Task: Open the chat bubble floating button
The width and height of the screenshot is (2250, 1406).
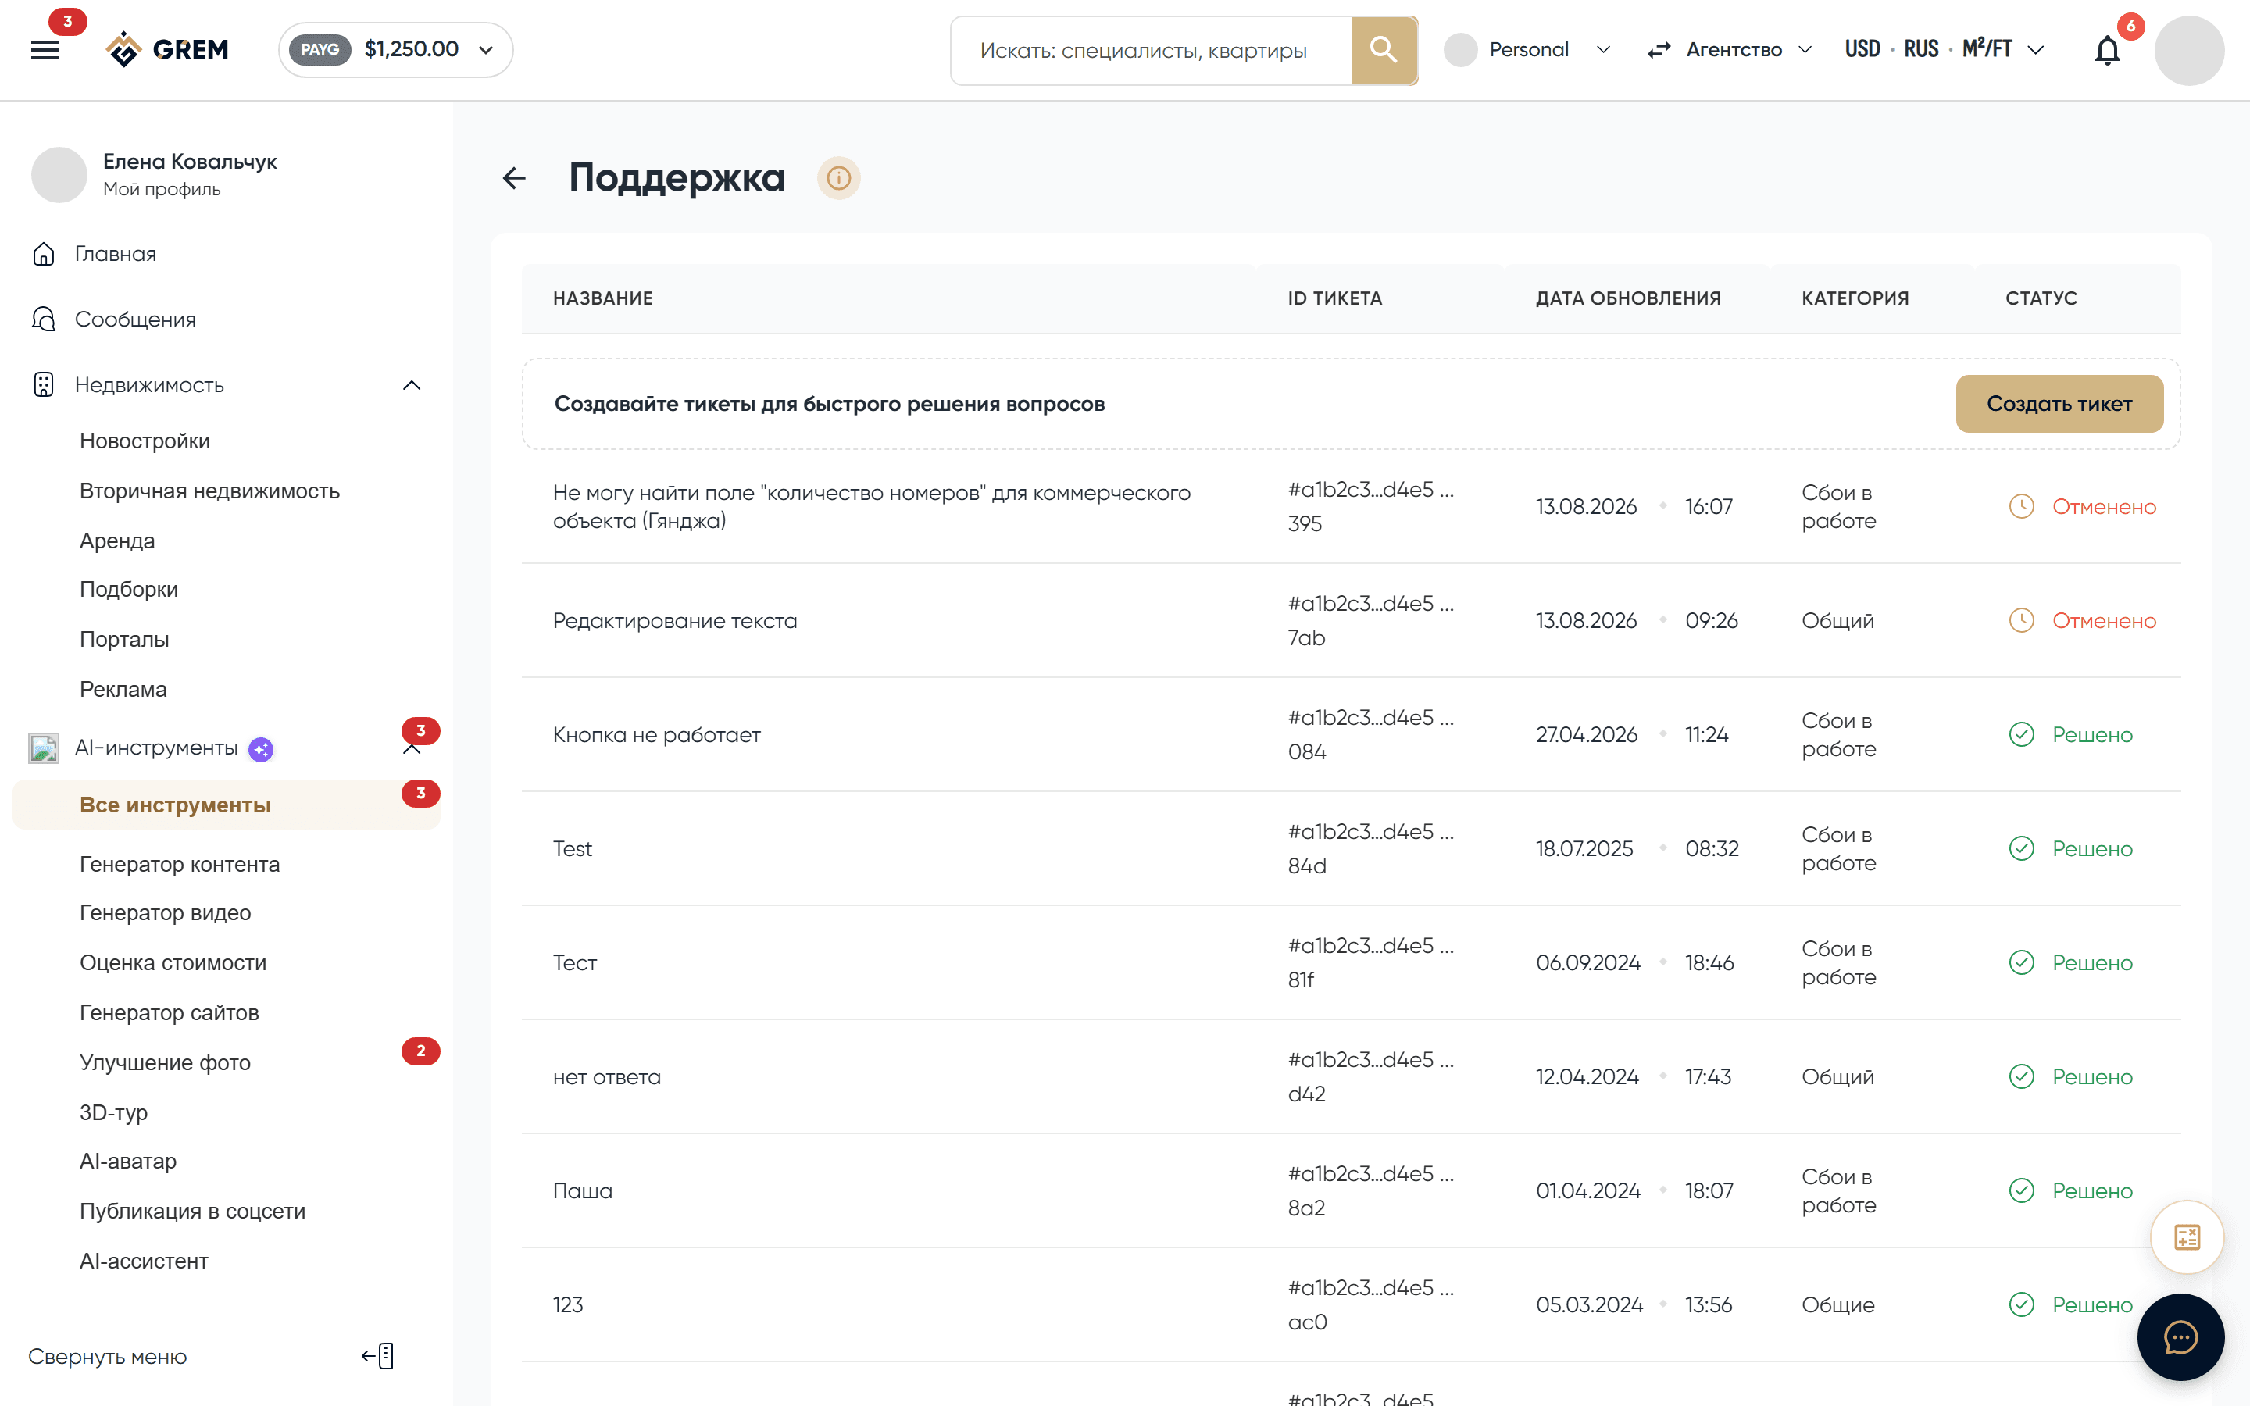Action: click(2180, 1337)
